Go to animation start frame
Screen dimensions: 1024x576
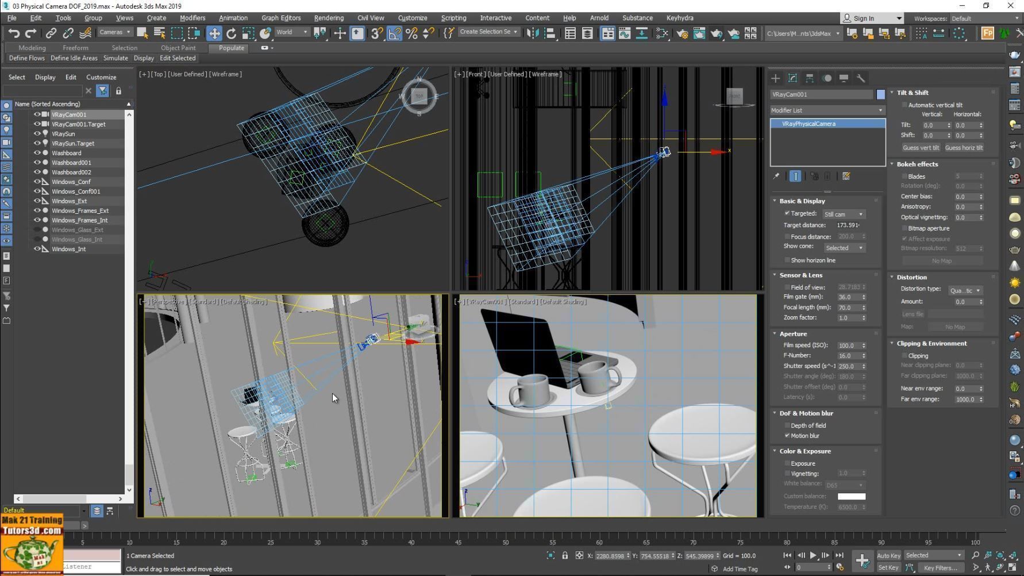[787, 555]
